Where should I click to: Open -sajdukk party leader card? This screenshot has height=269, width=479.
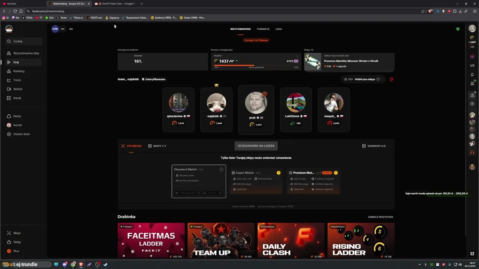[x=216, y=110]
